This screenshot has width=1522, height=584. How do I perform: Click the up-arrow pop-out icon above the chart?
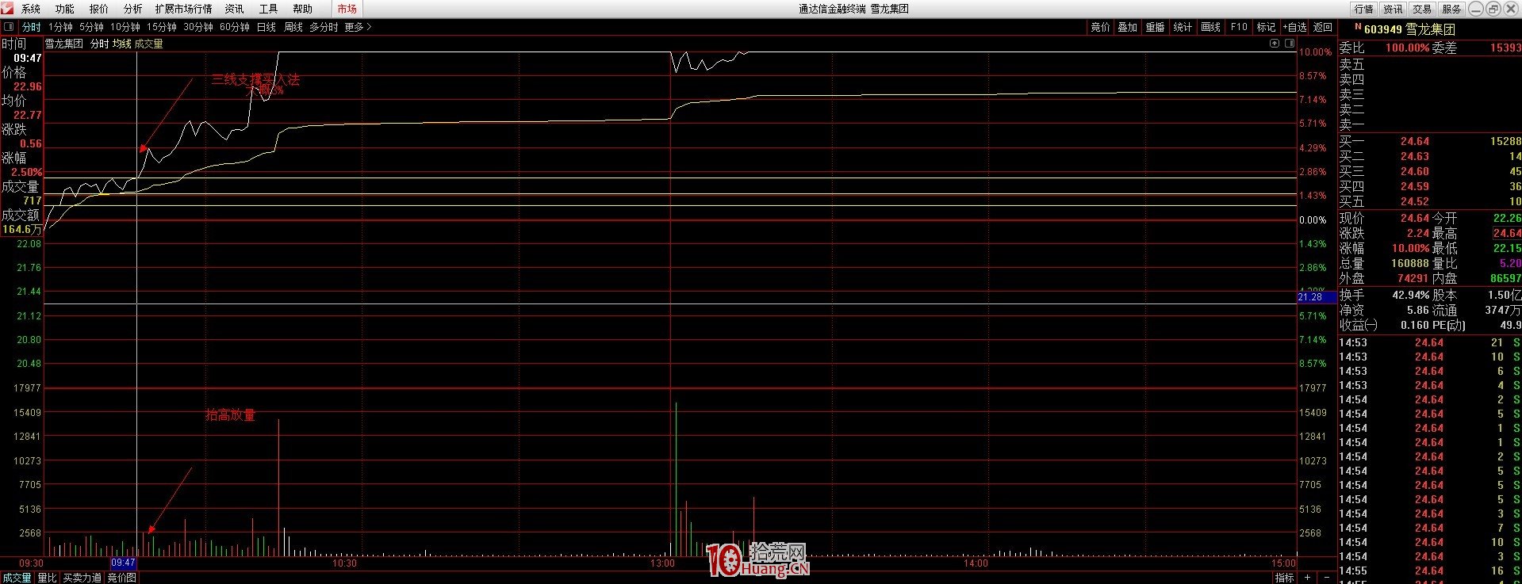click(x=1275, y=44)
